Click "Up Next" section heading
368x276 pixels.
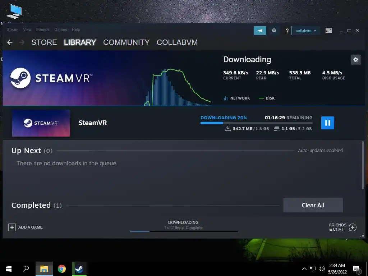[26, 151]
